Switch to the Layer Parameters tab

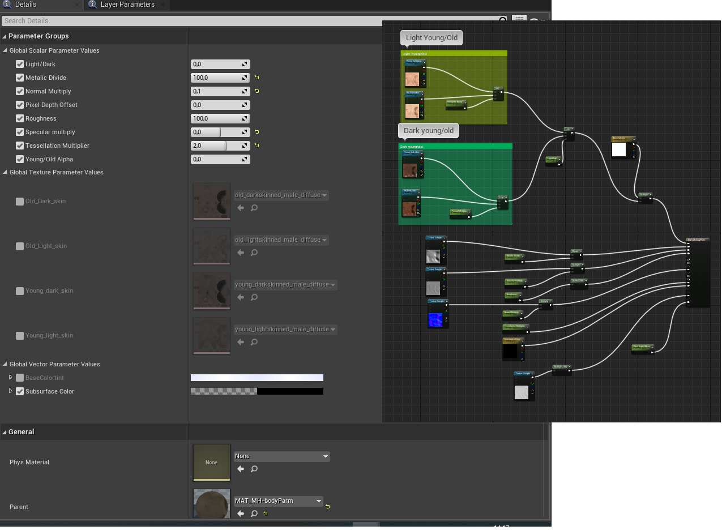127,5
